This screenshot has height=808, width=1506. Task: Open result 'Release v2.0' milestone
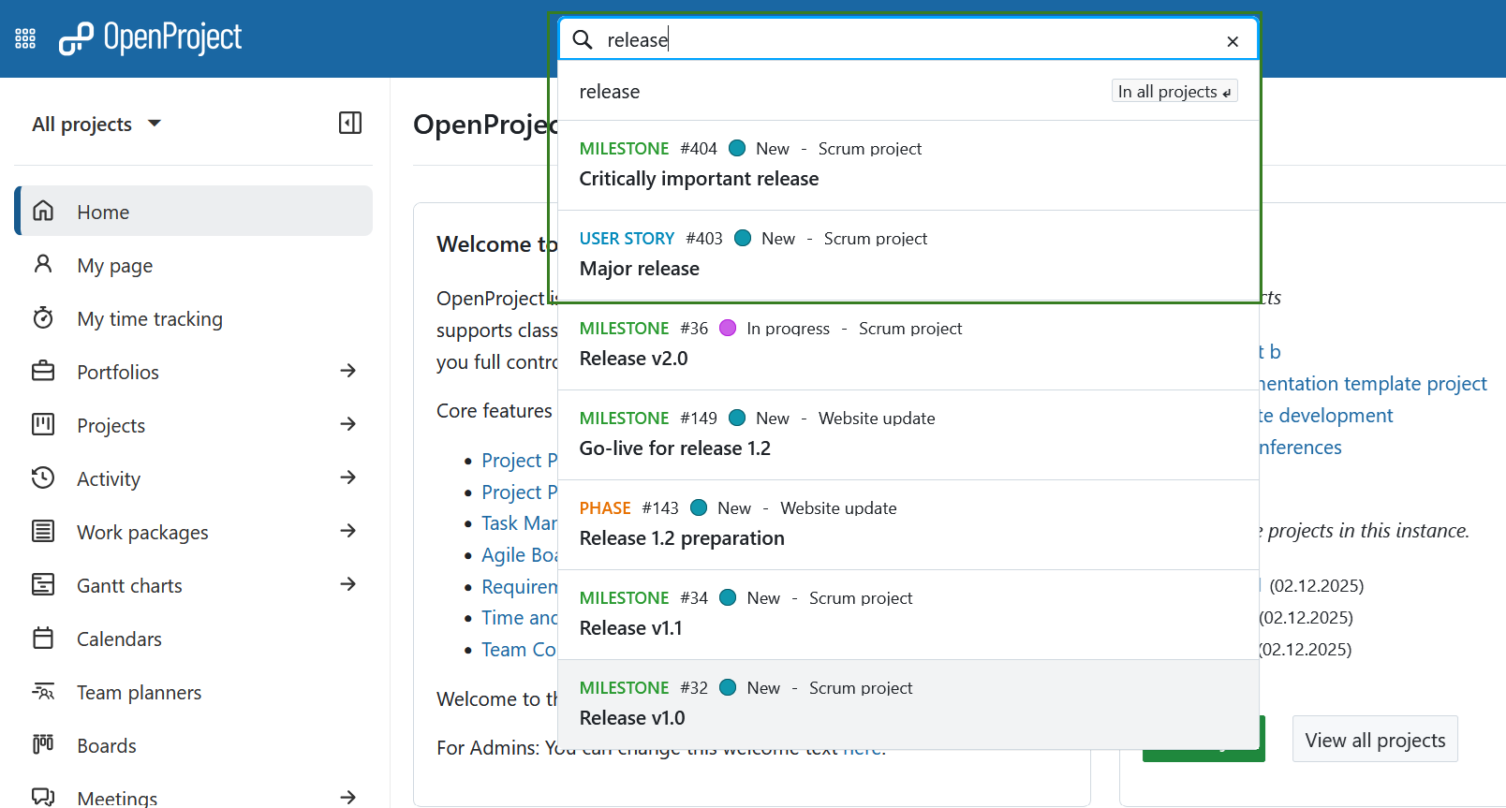click(908, 345)
